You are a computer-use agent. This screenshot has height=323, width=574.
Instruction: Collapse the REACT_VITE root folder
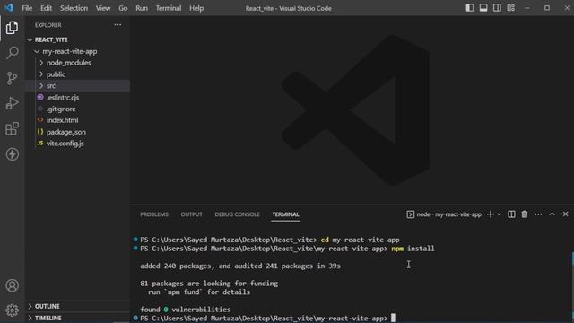[x=78, y=39]
